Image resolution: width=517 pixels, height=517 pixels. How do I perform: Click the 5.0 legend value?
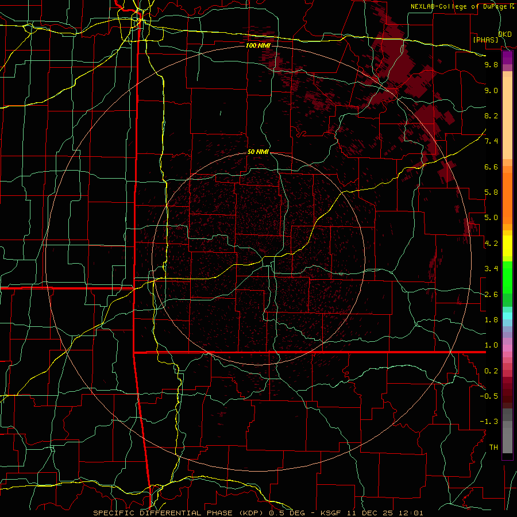491,218
